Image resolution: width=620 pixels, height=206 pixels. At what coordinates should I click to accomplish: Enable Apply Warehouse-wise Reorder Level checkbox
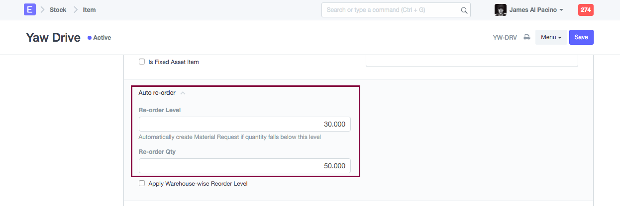(142, 183)
